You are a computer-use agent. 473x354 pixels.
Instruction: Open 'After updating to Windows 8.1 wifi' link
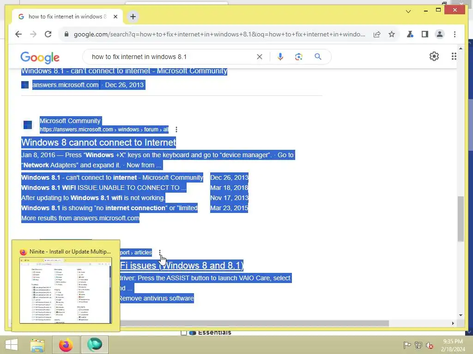[93, 198]
